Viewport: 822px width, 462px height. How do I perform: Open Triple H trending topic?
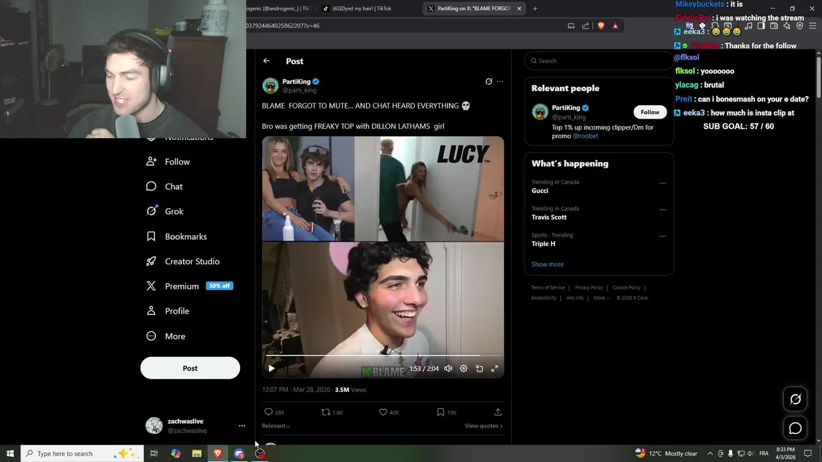pos(543,244)
